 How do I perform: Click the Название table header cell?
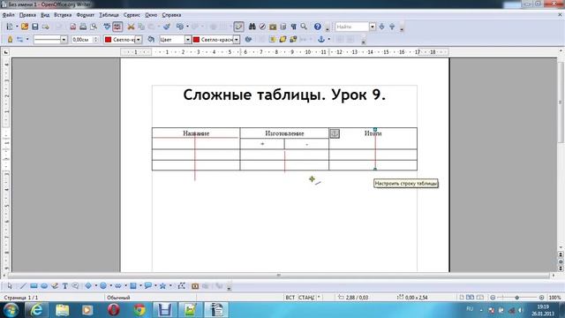pos(196,133)
